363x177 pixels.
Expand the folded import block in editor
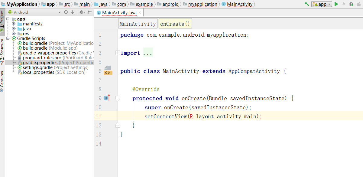(118, 53)
